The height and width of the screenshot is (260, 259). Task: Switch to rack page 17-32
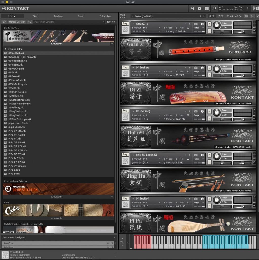220,16
